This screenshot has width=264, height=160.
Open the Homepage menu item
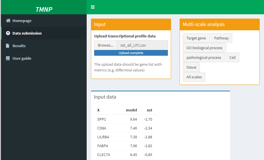click(44, 21)
